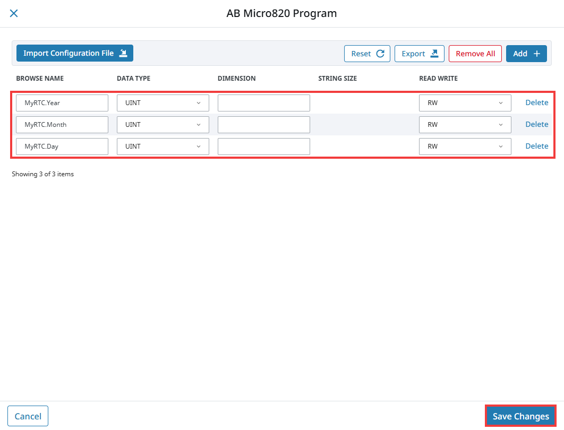Click Save Changes button
Viewport: 564px width, 430px height.
pos(520,416)
